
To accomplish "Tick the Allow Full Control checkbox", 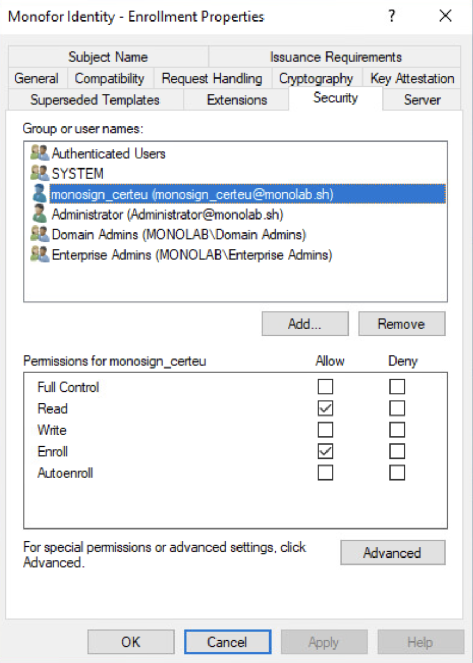I will tap(326, 387).
